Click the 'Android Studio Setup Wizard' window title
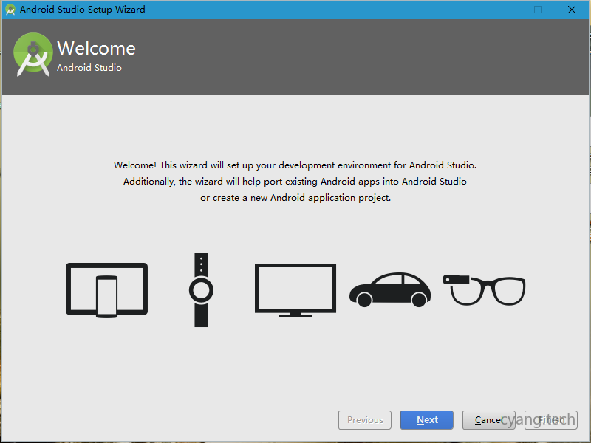591x443 pixels. (83, 10)
